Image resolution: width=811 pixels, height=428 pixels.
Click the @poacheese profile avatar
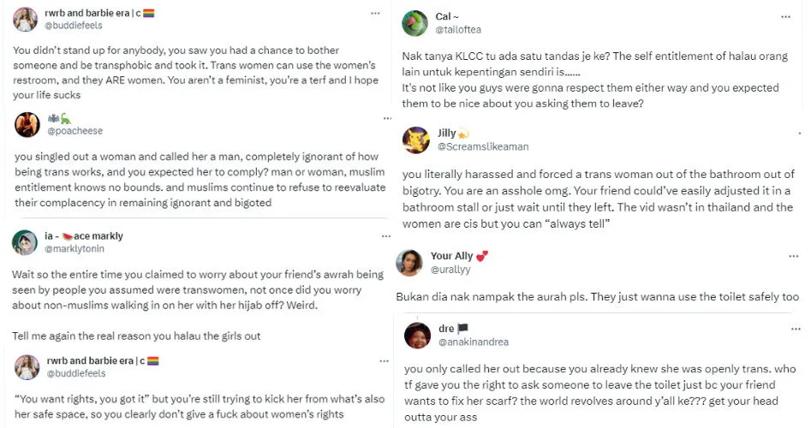(x=27, y=125)
